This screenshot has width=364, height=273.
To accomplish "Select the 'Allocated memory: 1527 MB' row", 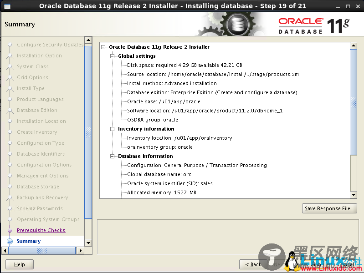I will click(x=162, y=192).
